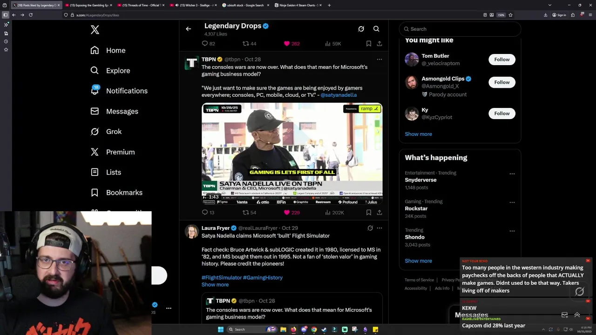Open the Rockstar trending topic
This screenshot has width=596, height=335.
[416, 208]
